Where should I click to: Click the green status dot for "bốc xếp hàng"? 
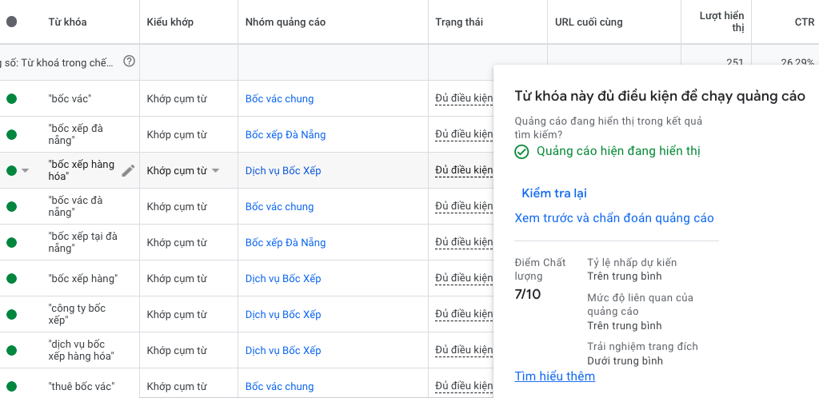coord(11,279)
